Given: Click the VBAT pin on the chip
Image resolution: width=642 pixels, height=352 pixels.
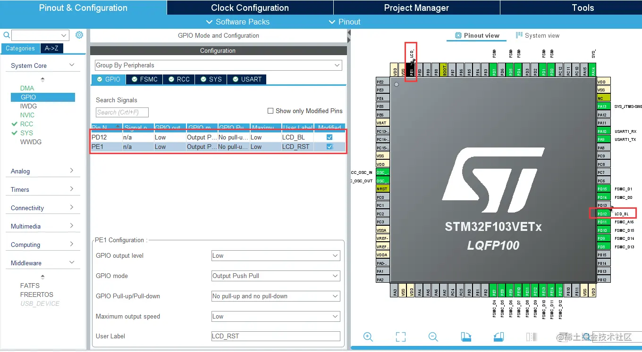Looking at the screenshot, I should click(382, 123).
